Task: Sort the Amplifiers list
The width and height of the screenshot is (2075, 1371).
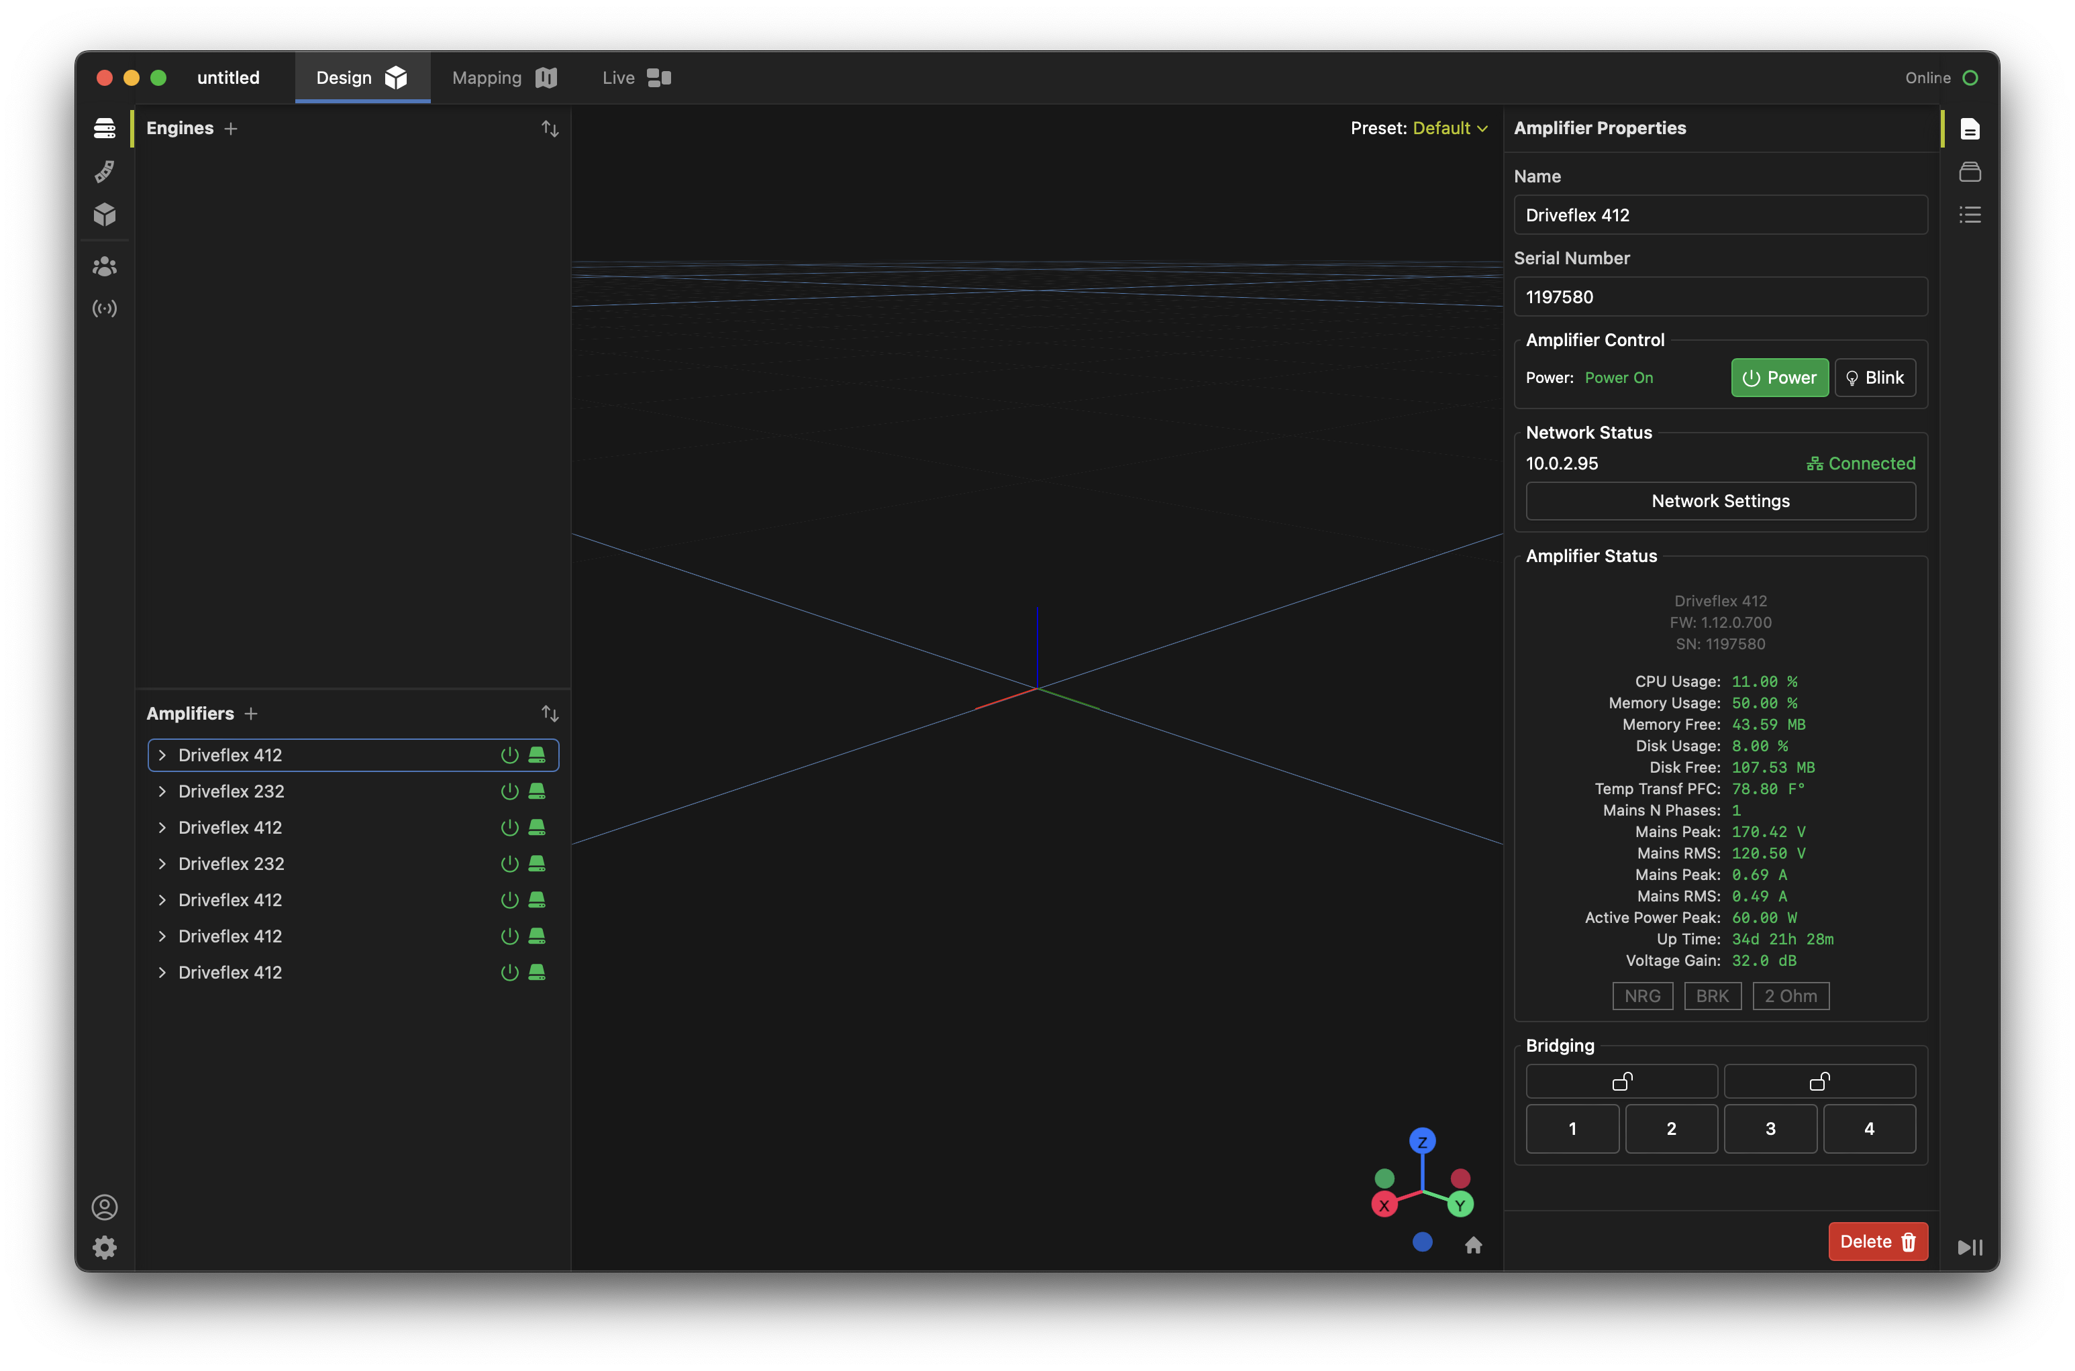Action: tap(550, 714)
